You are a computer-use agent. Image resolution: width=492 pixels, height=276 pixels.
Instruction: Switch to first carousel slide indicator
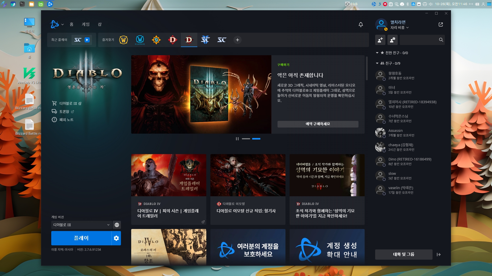pyautogui.click(x=246, y=139)
